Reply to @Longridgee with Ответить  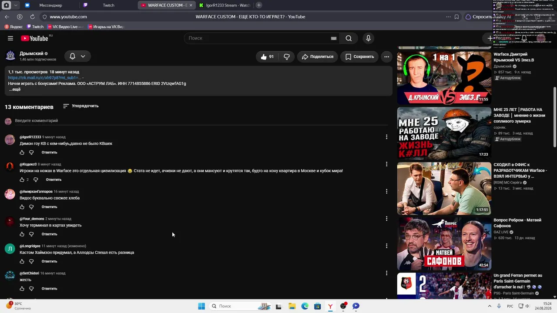pos(49,261)
